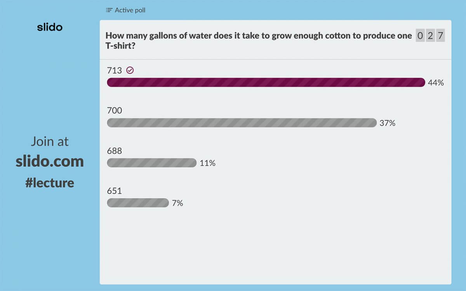Click the digit 0 in the vote counter
The image size is (466, 291).
(420, 36)
